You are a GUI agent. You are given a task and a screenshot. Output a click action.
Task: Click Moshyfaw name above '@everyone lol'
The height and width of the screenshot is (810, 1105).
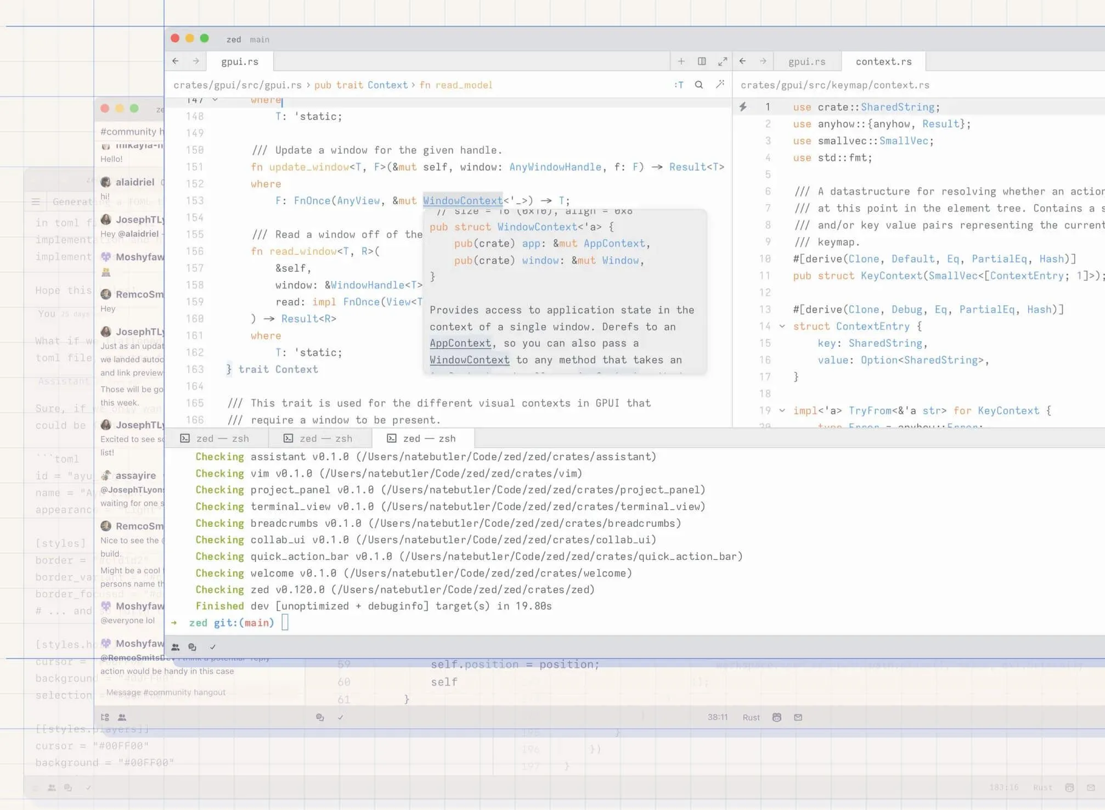point(140,606)
